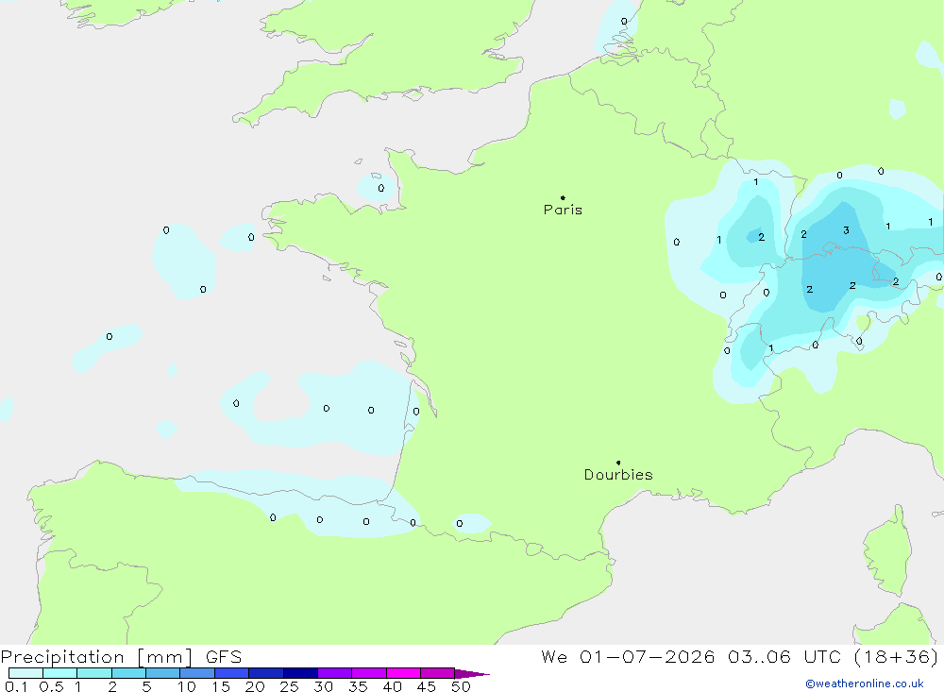Click the Dourbies location label

(618, 475)
